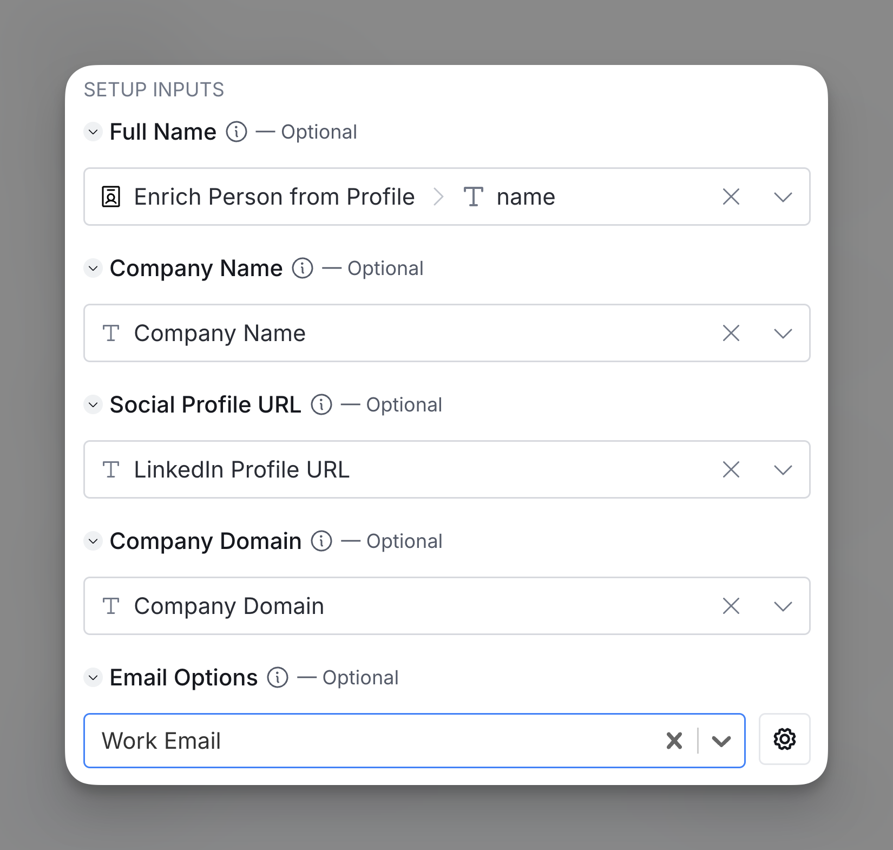
Task: Open dropdown for the Company Domain field
Action: tap(783, 606)
